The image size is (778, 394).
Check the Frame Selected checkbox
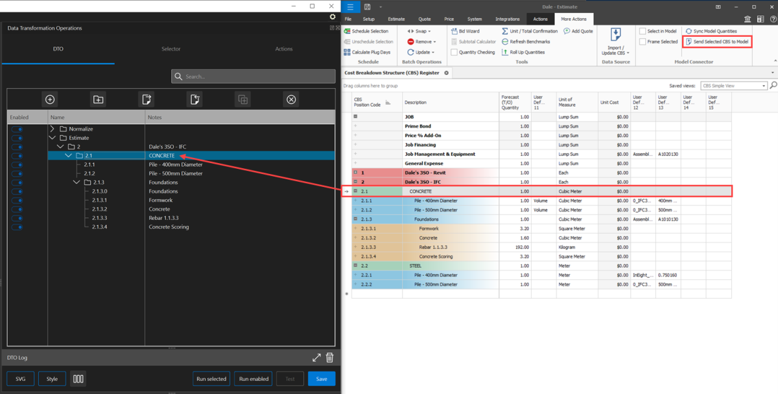(642, 41)
